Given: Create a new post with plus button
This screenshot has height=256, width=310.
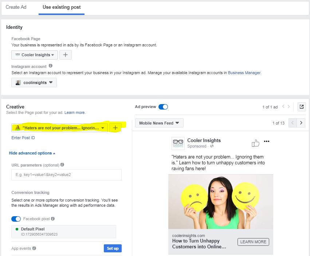Looking at the screenshot, I should point(115,128).
